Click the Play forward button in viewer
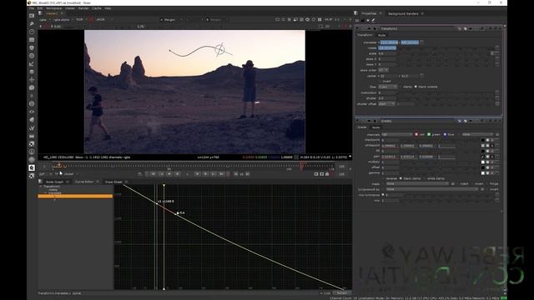 click(197, 174)
